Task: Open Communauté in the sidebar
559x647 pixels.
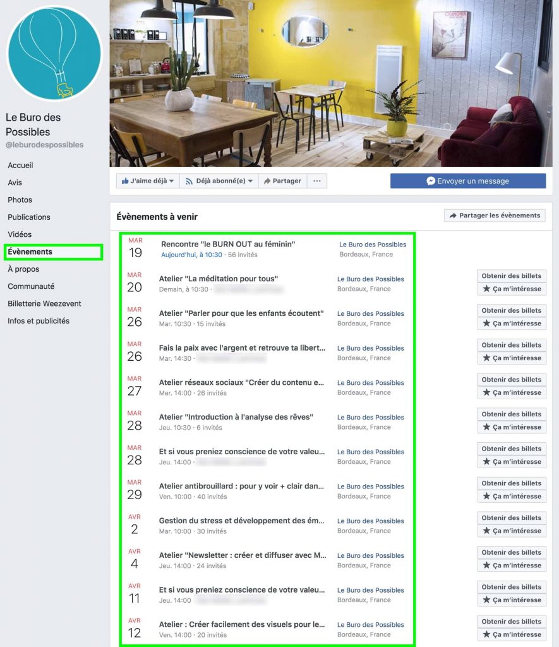Action: [31, 286]
